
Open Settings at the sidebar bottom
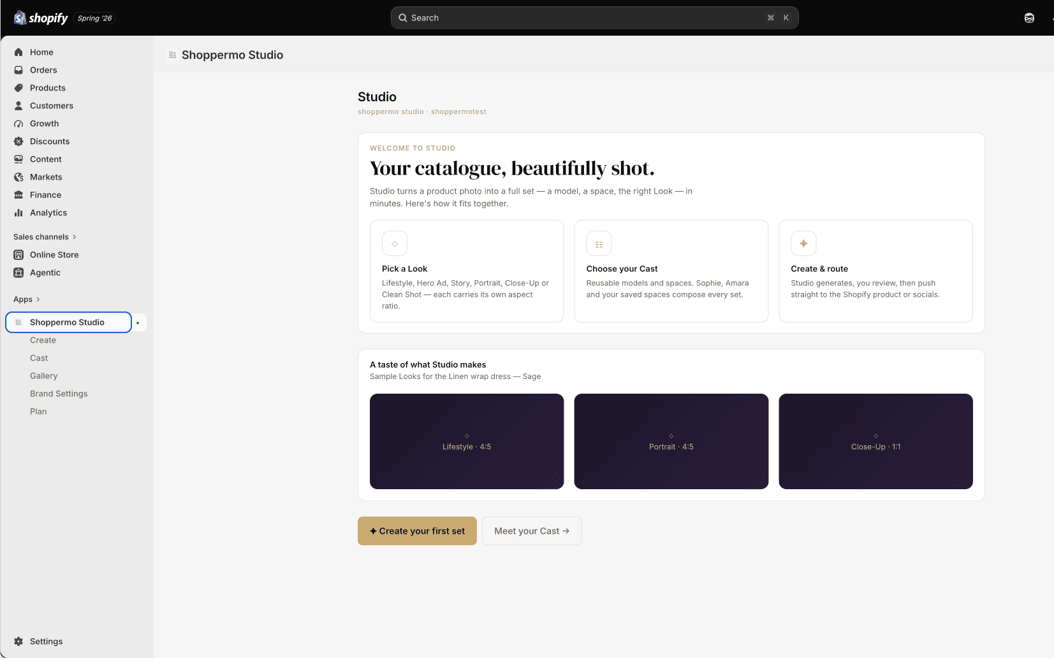[x=46, y=641]
